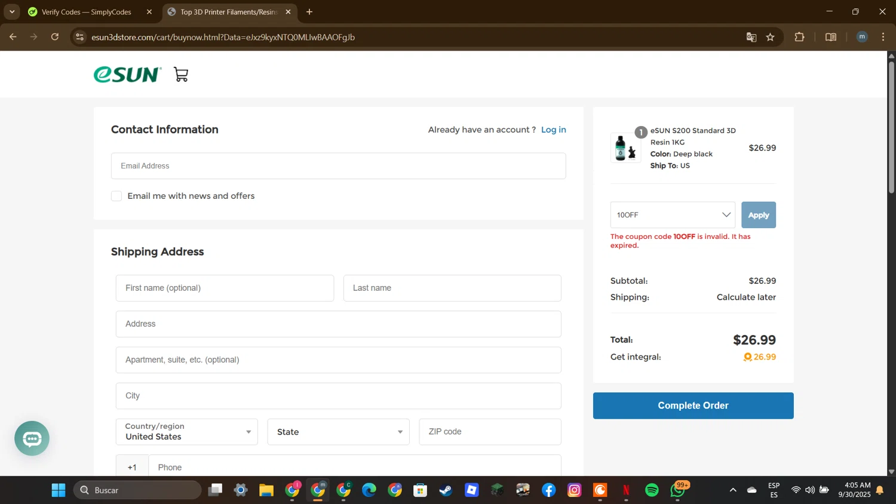Click the eSUN logo
This screenshot has height=504, width=896.
(127, 75)
